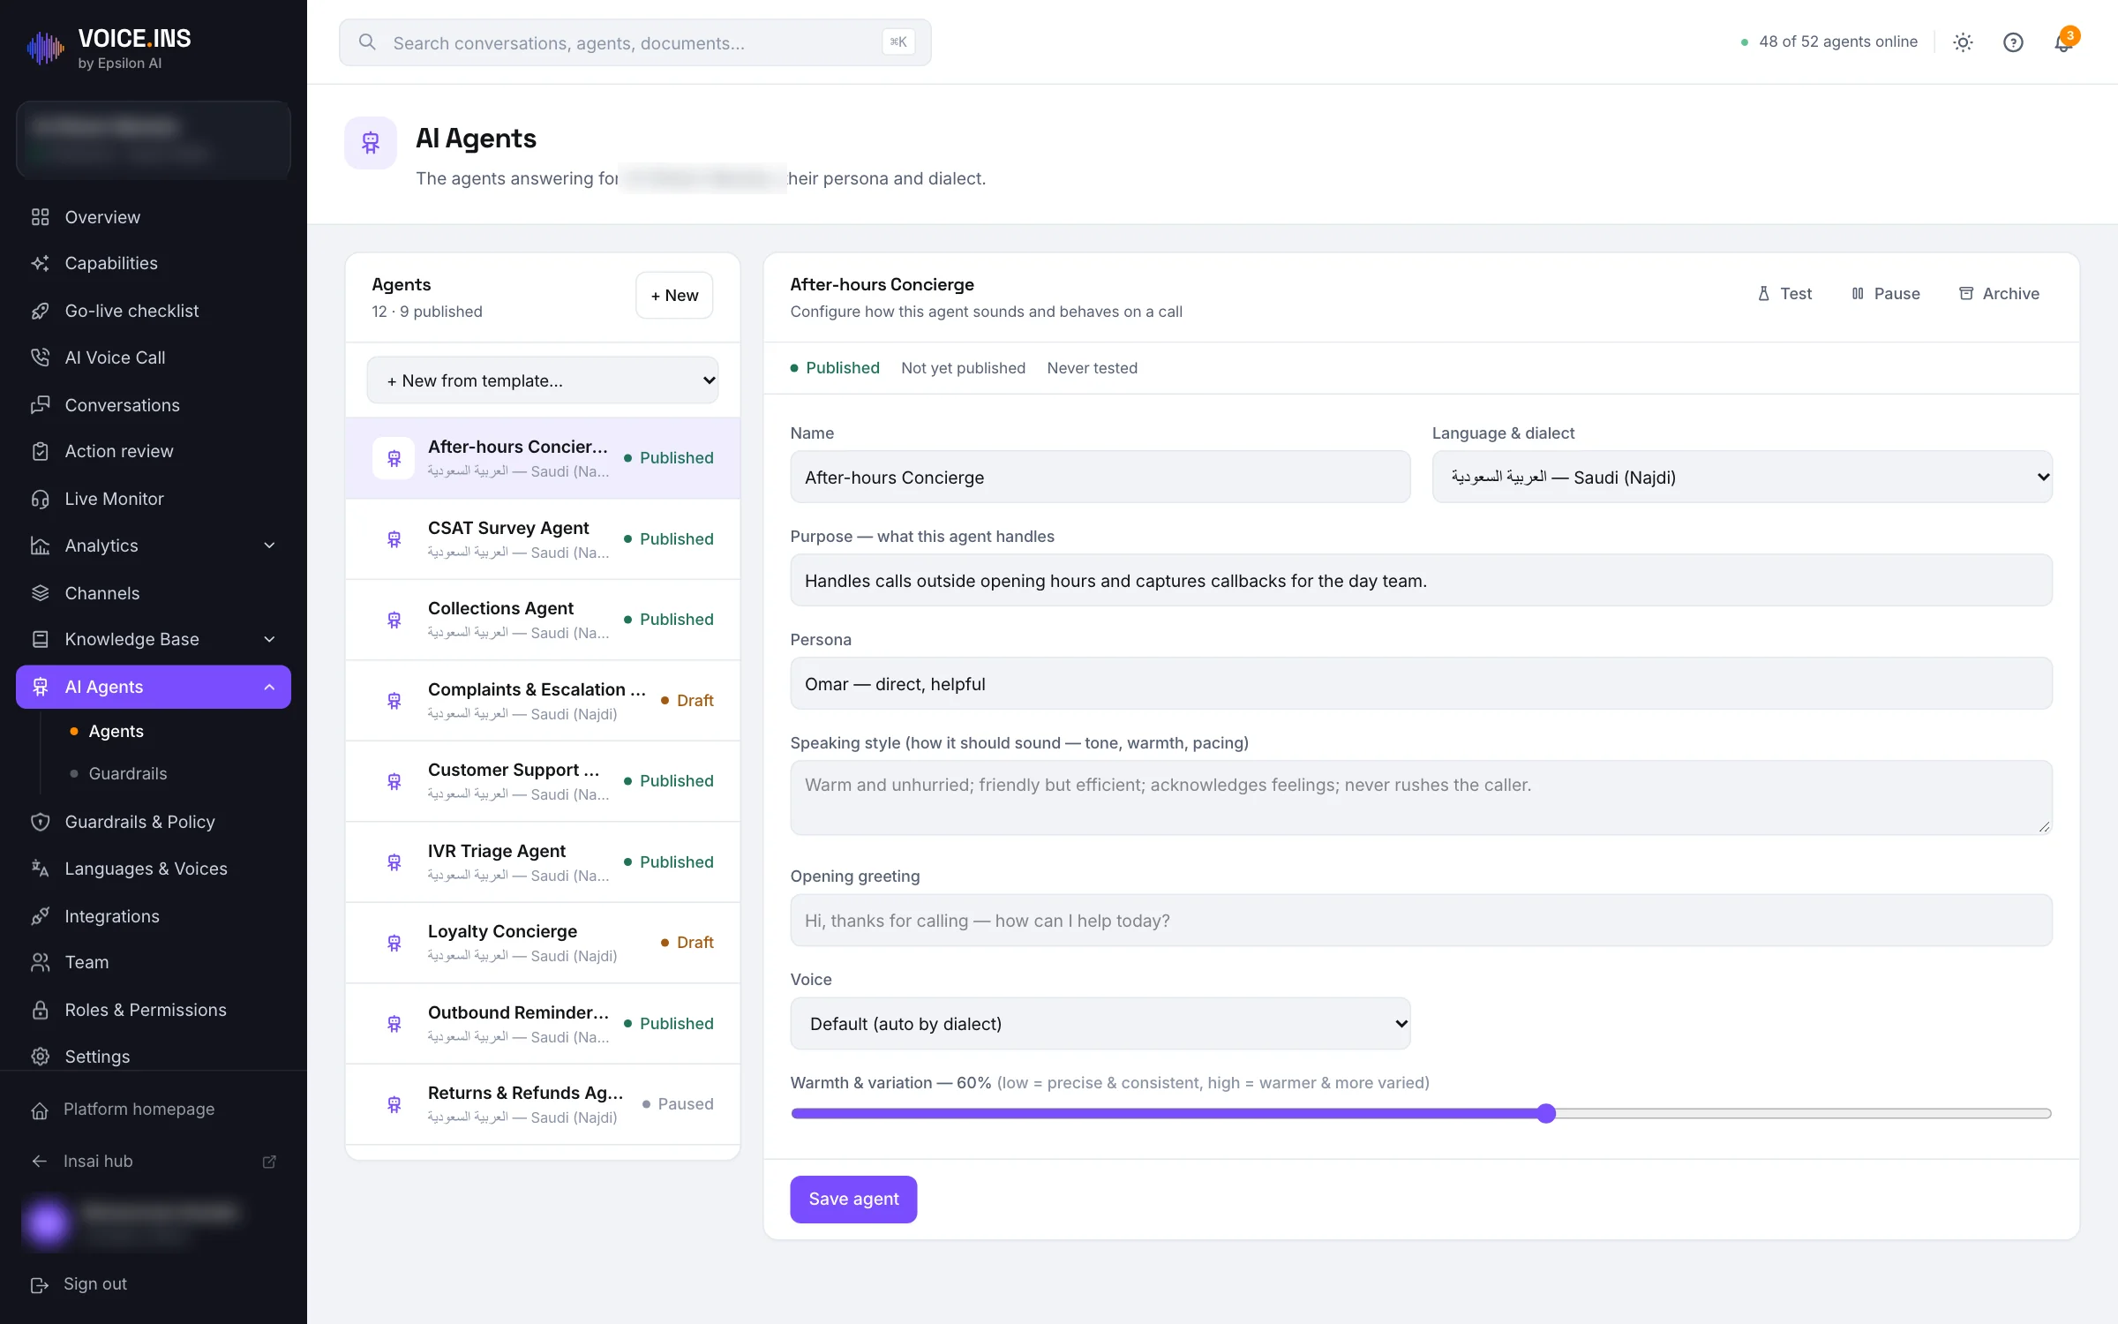
Task: Open Guardrails sub-item under AI Agents
Action: click(128, 773)
